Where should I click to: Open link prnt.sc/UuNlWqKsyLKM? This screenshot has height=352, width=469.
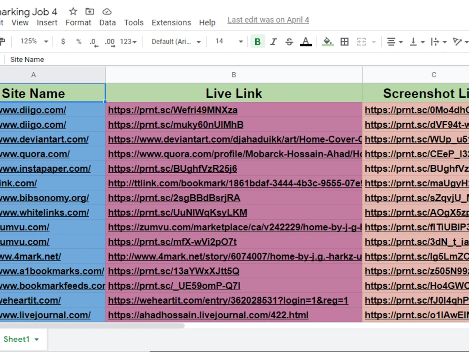point(177,213)
